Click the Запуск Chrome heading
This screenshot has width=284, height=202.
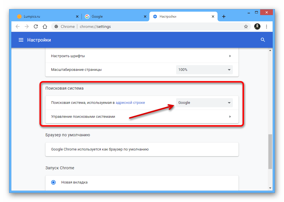[x=60, y=168]
